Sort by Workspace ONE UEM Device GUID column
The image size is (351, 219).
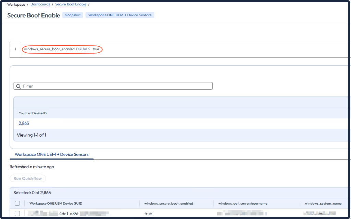click(56, 203)
